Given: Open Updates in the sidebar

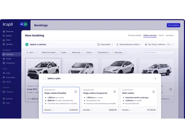Looking at the screenshot, I should (8, 44).
